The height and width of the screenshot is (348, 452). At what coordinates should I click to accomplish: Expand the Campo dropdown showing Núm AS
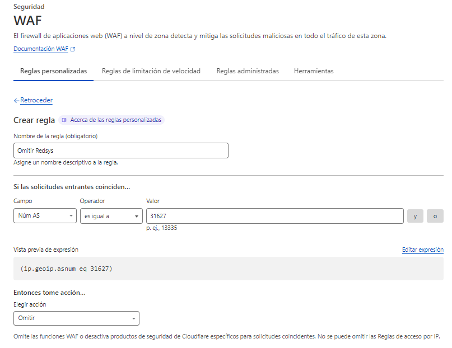pyautogui.click(x=45, y=216)
